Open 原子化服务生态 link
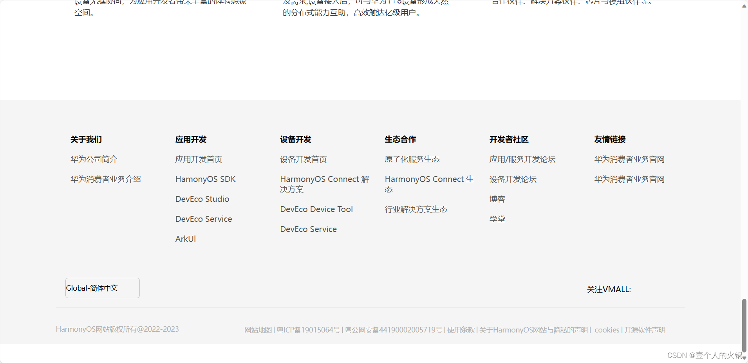 [x=412, y=159]
